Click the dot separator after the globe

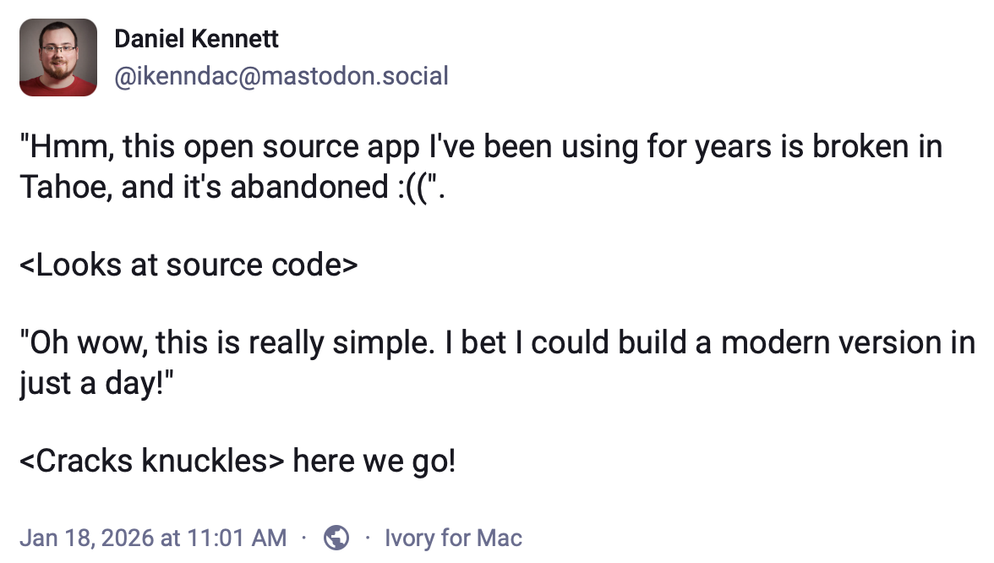click(367, 538)
